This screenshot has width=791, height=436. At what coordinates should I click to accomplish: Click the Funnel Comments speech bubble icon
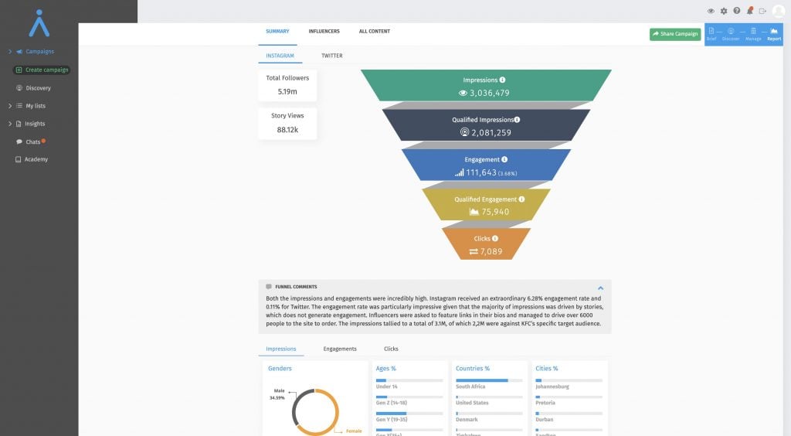[x=269, y=287]
